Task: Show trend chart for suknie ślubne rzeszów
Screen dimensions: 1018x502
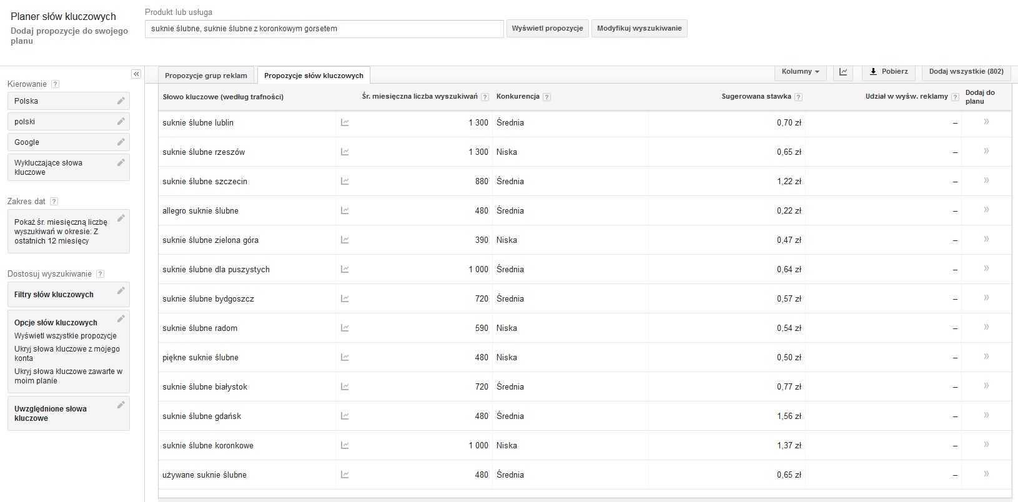Action: click(x=345, y=152)
